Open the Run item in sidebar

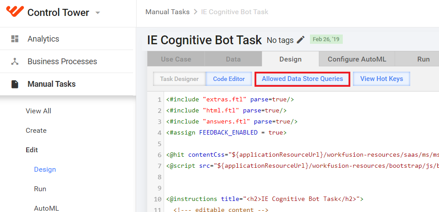[40, 189]
